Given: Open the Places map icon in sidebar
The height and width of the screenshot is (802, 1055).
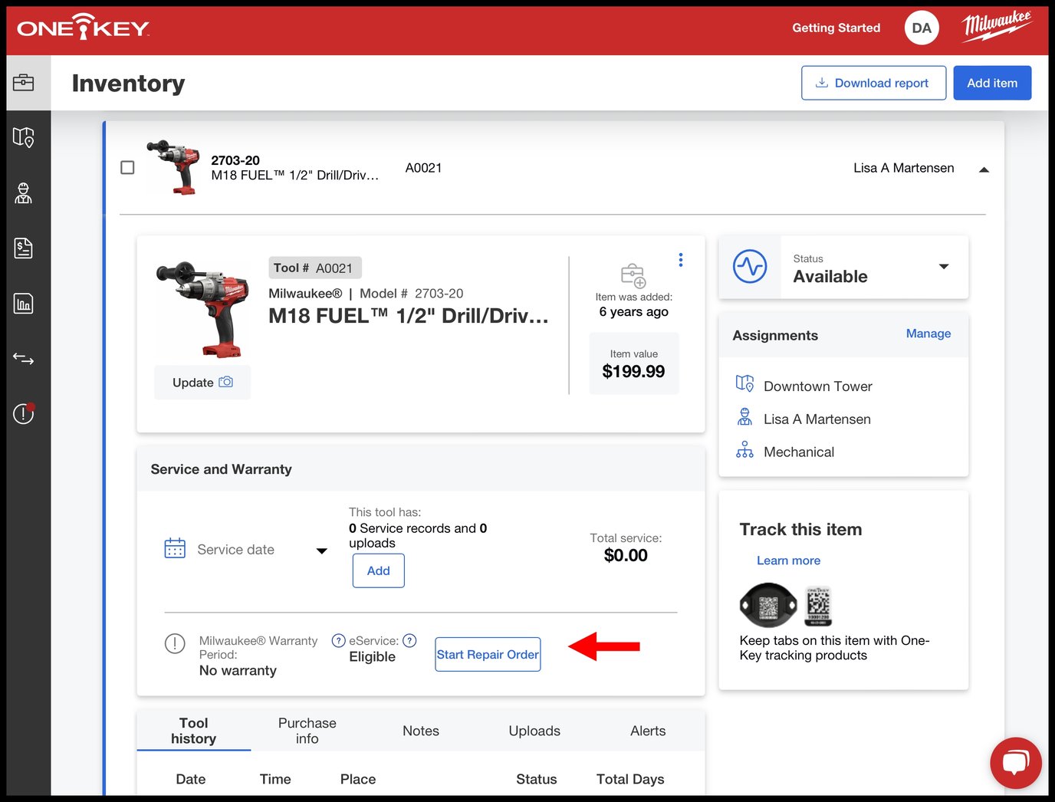Looking at the screenshot, I should tap(23, 138).
